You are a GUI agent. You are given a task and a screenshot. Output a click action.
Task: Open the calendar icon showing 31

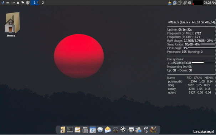click(x=93, y=130)
